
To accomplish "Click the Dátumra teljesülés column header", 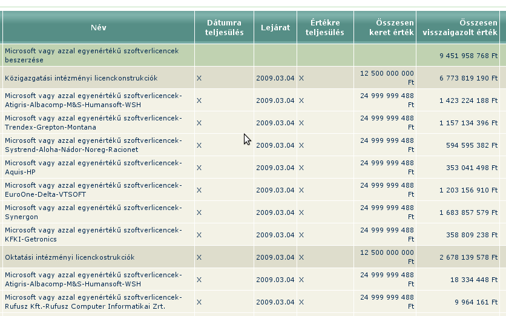I will pyautogui.click(x=225, y=27).
